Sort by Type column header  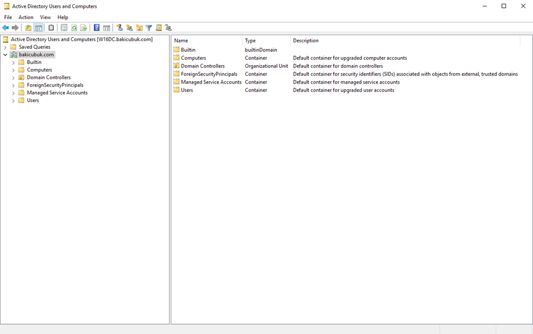coord(266,41)
